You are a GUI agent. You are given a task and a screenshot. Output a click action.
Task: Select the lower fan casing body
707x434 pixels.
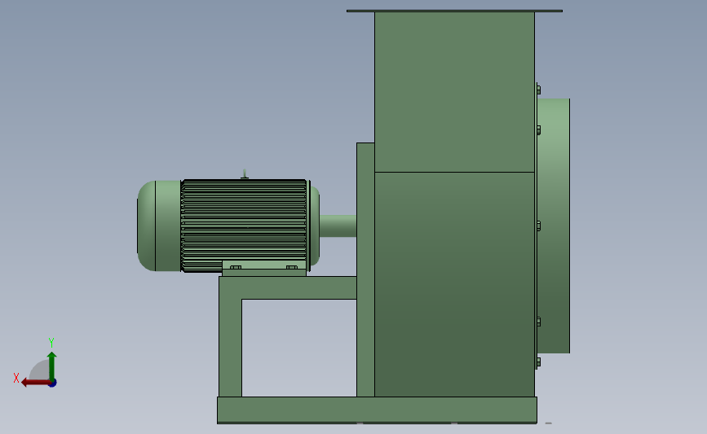(x=454, y=284)
